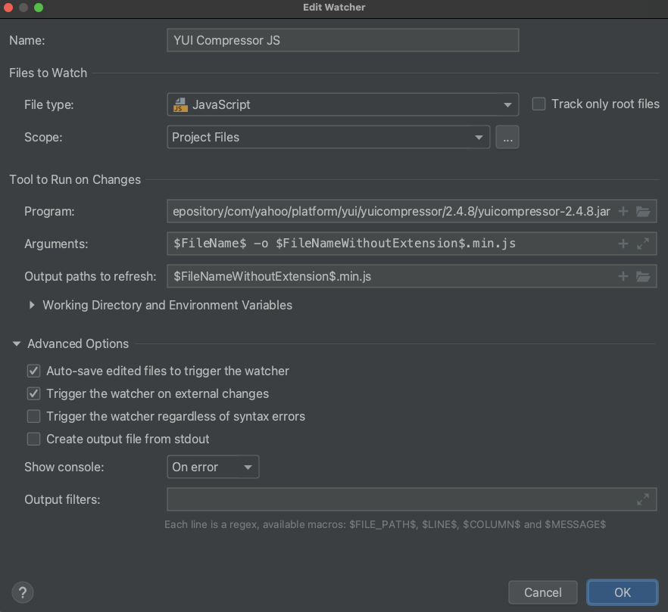Insert macro in Arguments field plus icon
This screenshot has width=668, height=612.
coord(623,244)
